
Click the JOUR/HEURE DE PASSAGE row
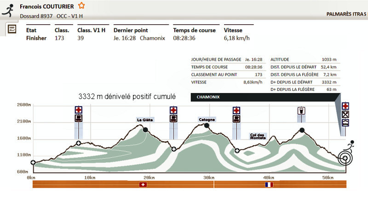[x=227, y=60]
